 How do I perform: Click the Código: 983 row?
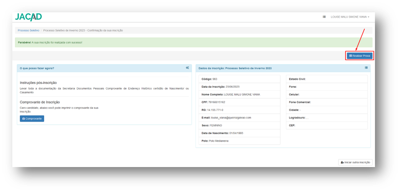(239, 79)
